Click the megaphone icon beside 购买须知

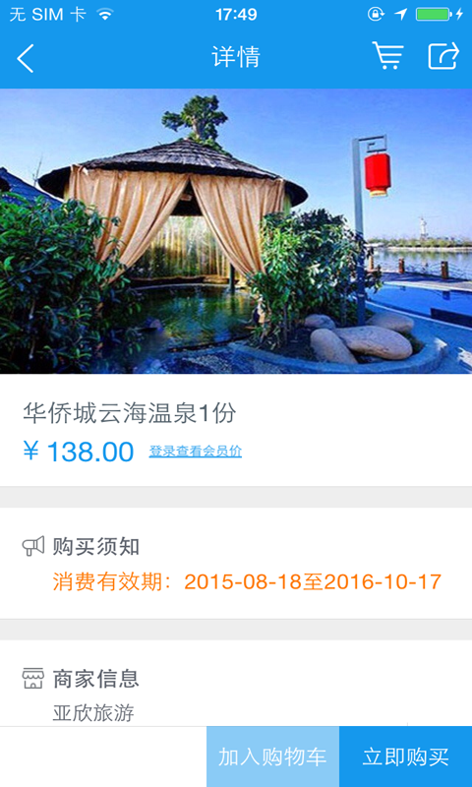(x=33, y=546)
